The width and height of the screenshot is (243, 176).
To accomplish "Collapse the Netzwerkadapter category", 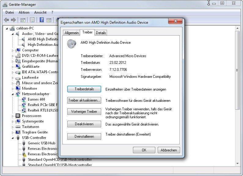I will pos(13,94).
